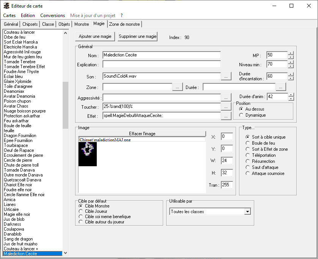Decrease the Niveau min value
The image size is (318, 259).
coord(291,67)
